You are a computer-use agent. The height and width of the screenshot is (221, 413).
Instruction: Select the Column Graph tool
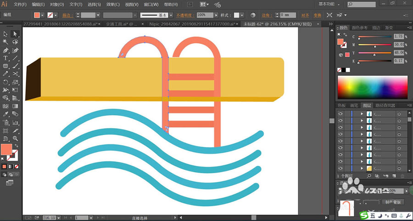pos(15,122)
